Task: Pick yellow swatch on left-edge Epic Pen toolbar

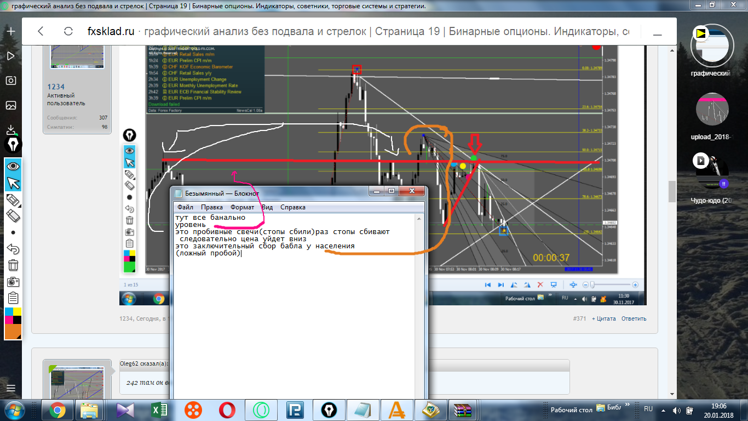Action: pos(17,312)
